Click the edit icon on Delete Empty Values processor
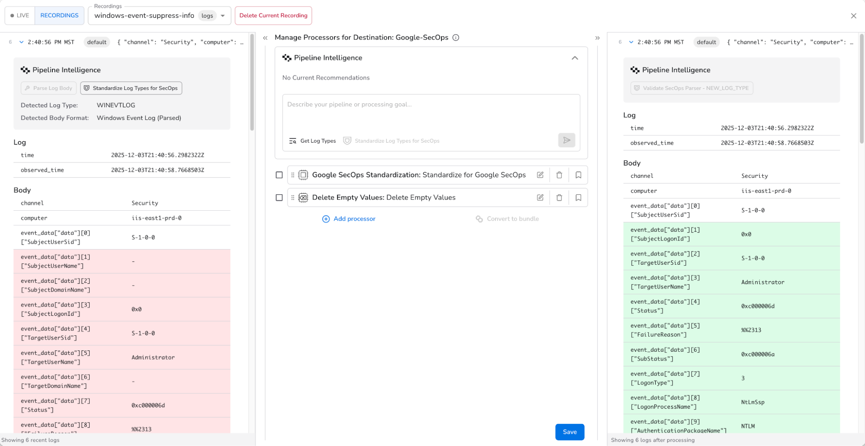The height and width of the screenshot is (446, 865). click(540, 197)
